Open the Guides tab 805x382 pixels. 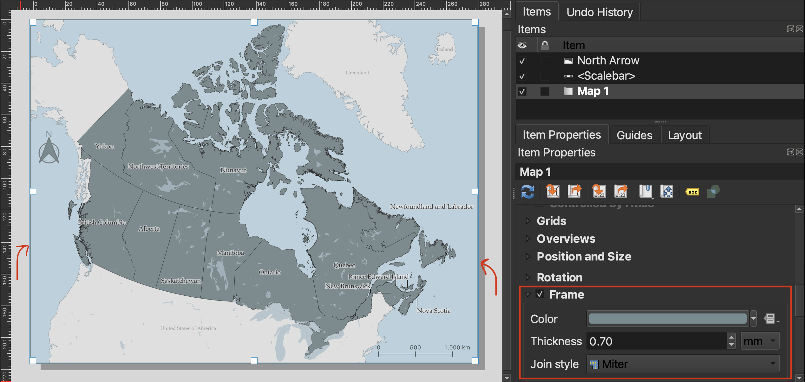634,135
